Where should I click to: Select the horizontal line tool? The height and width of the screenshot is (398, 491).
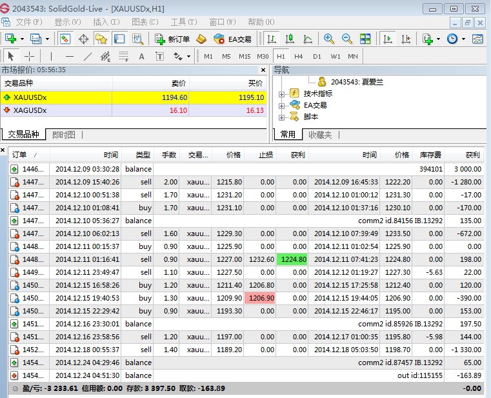[70, 56]
